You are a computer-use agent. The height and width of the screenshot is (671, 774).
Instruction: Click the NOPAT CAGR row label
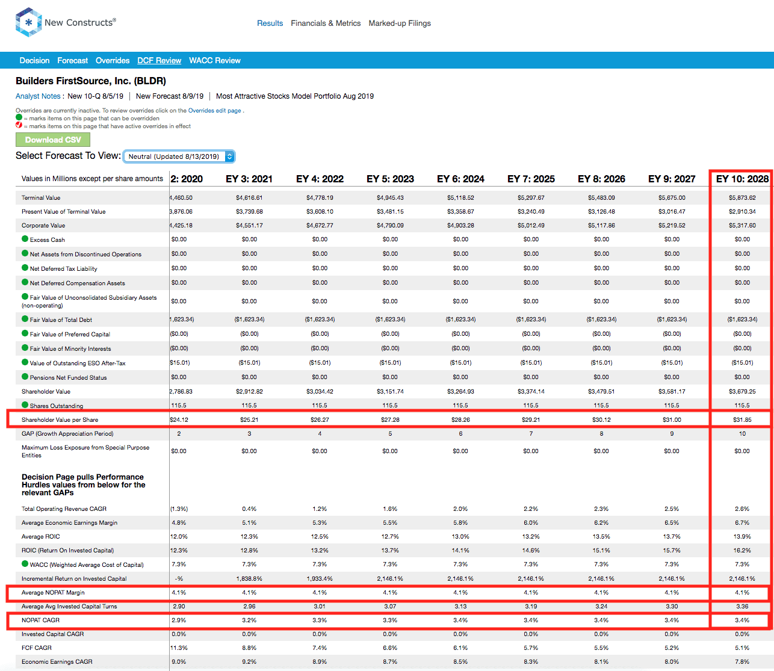pos(41,620)
